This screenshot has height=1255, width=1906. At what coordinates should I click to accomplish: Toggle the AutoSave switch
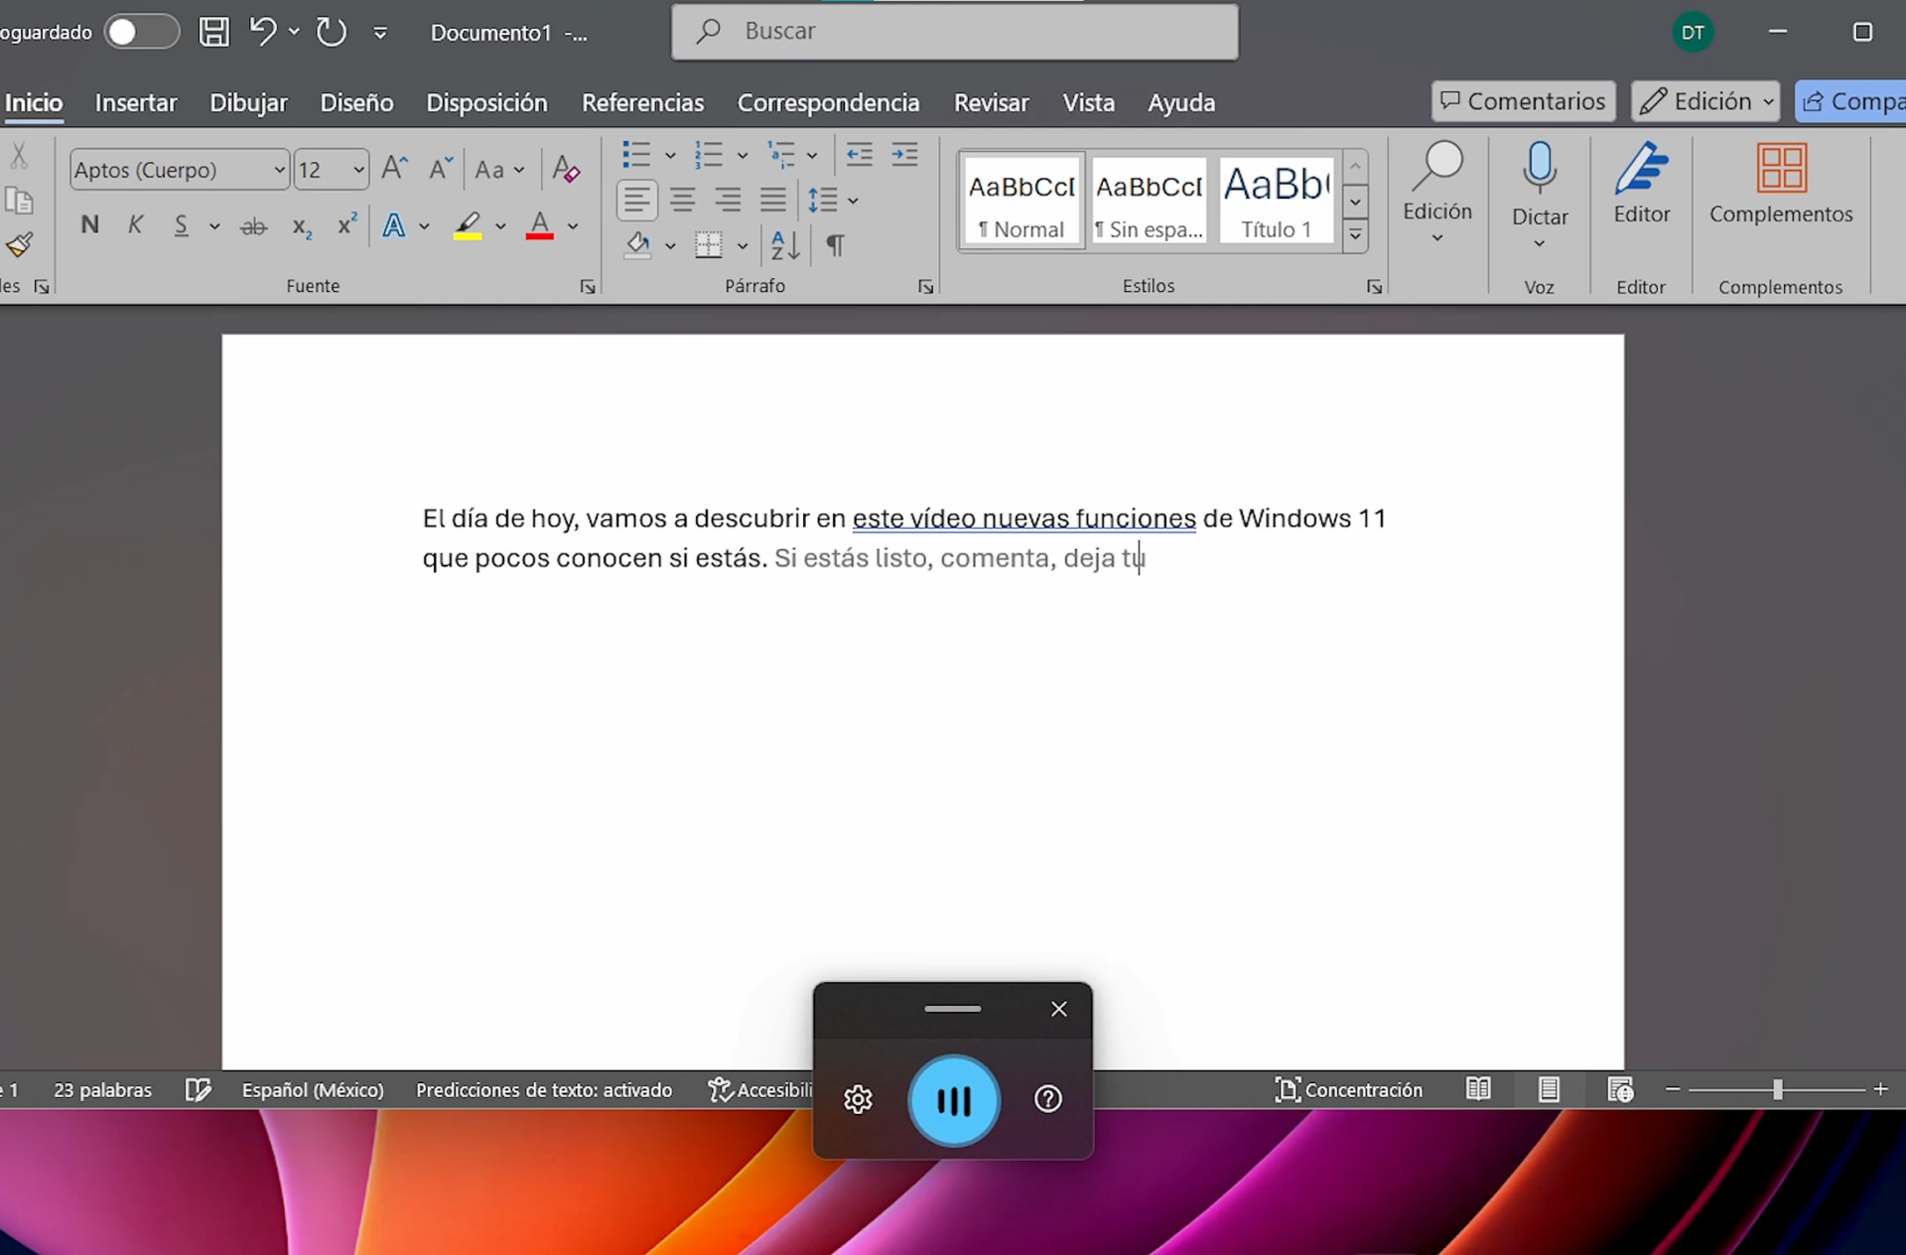pos(142,32)
